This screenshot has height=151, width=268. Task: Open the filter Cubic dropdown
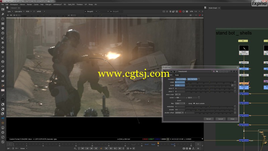point(180,103)
